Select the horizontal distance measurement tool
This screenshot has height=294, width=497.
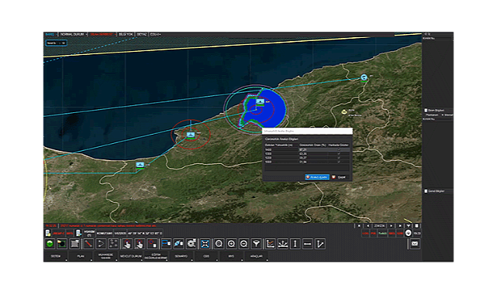click(308, 244)
